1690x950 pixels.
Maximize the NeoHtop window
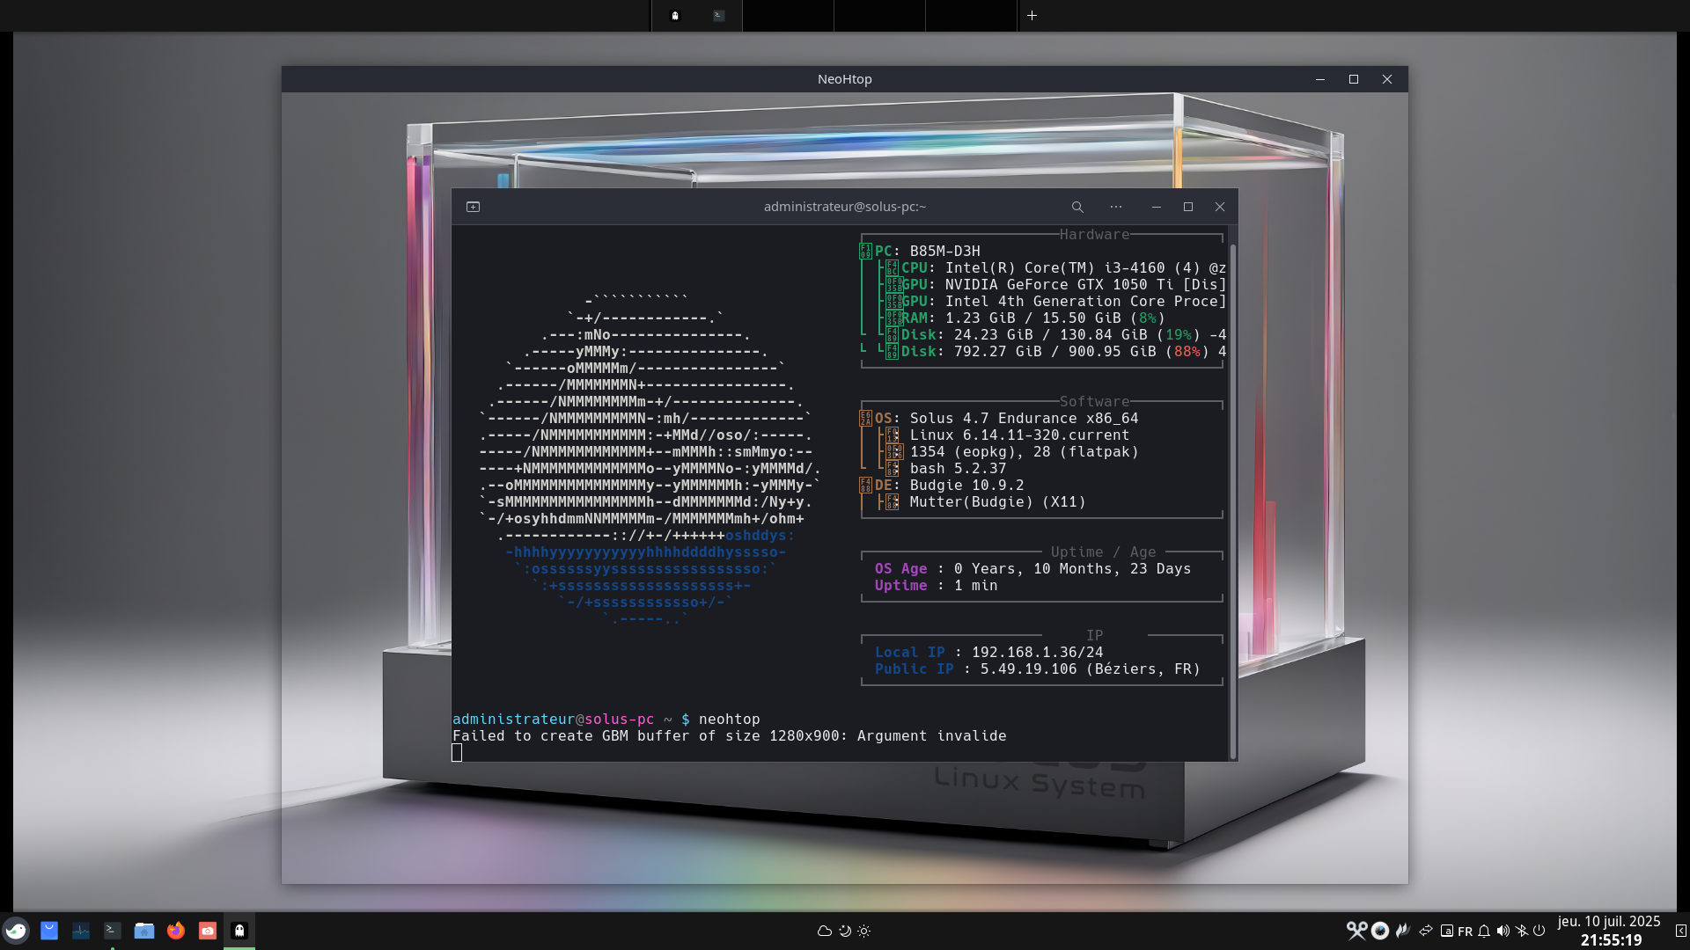1354,79
